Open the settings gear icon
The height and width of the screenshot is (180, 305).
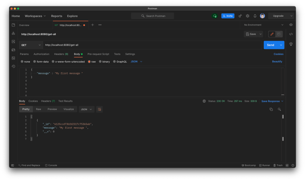[x=247, y=16]
